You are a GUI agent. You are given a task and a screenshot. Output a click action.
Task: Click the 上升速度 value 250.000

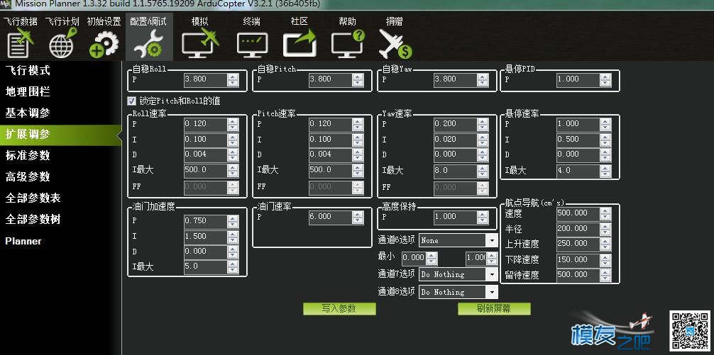578,244
